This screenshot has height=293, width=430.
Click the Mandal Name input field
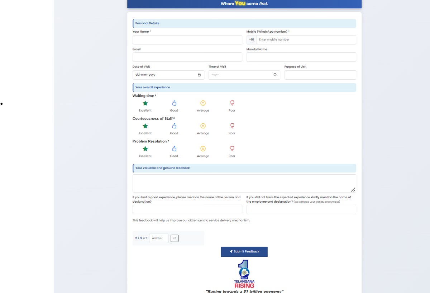coord(301,57)
